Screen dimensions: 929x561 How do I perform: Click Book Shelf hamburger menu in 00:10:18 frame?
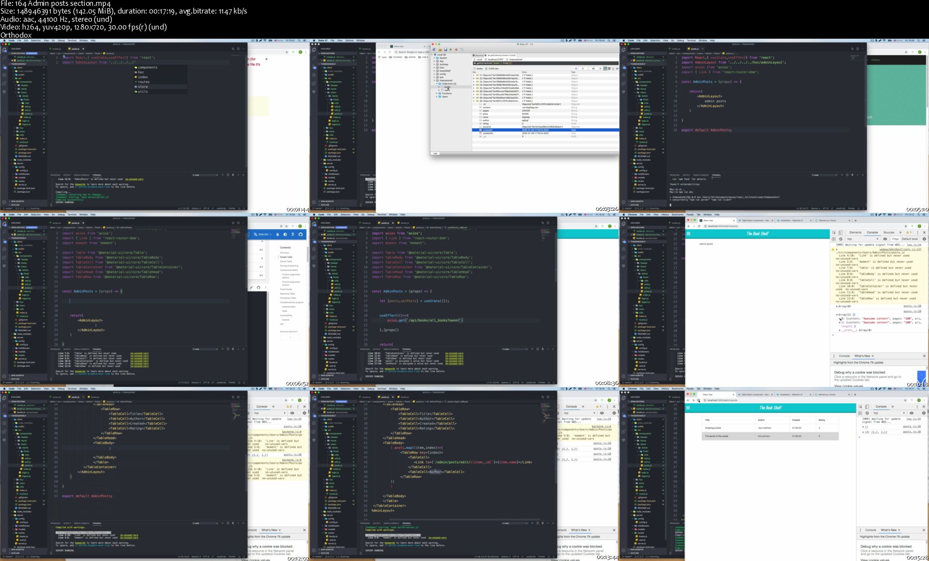[x=689, y=234]
